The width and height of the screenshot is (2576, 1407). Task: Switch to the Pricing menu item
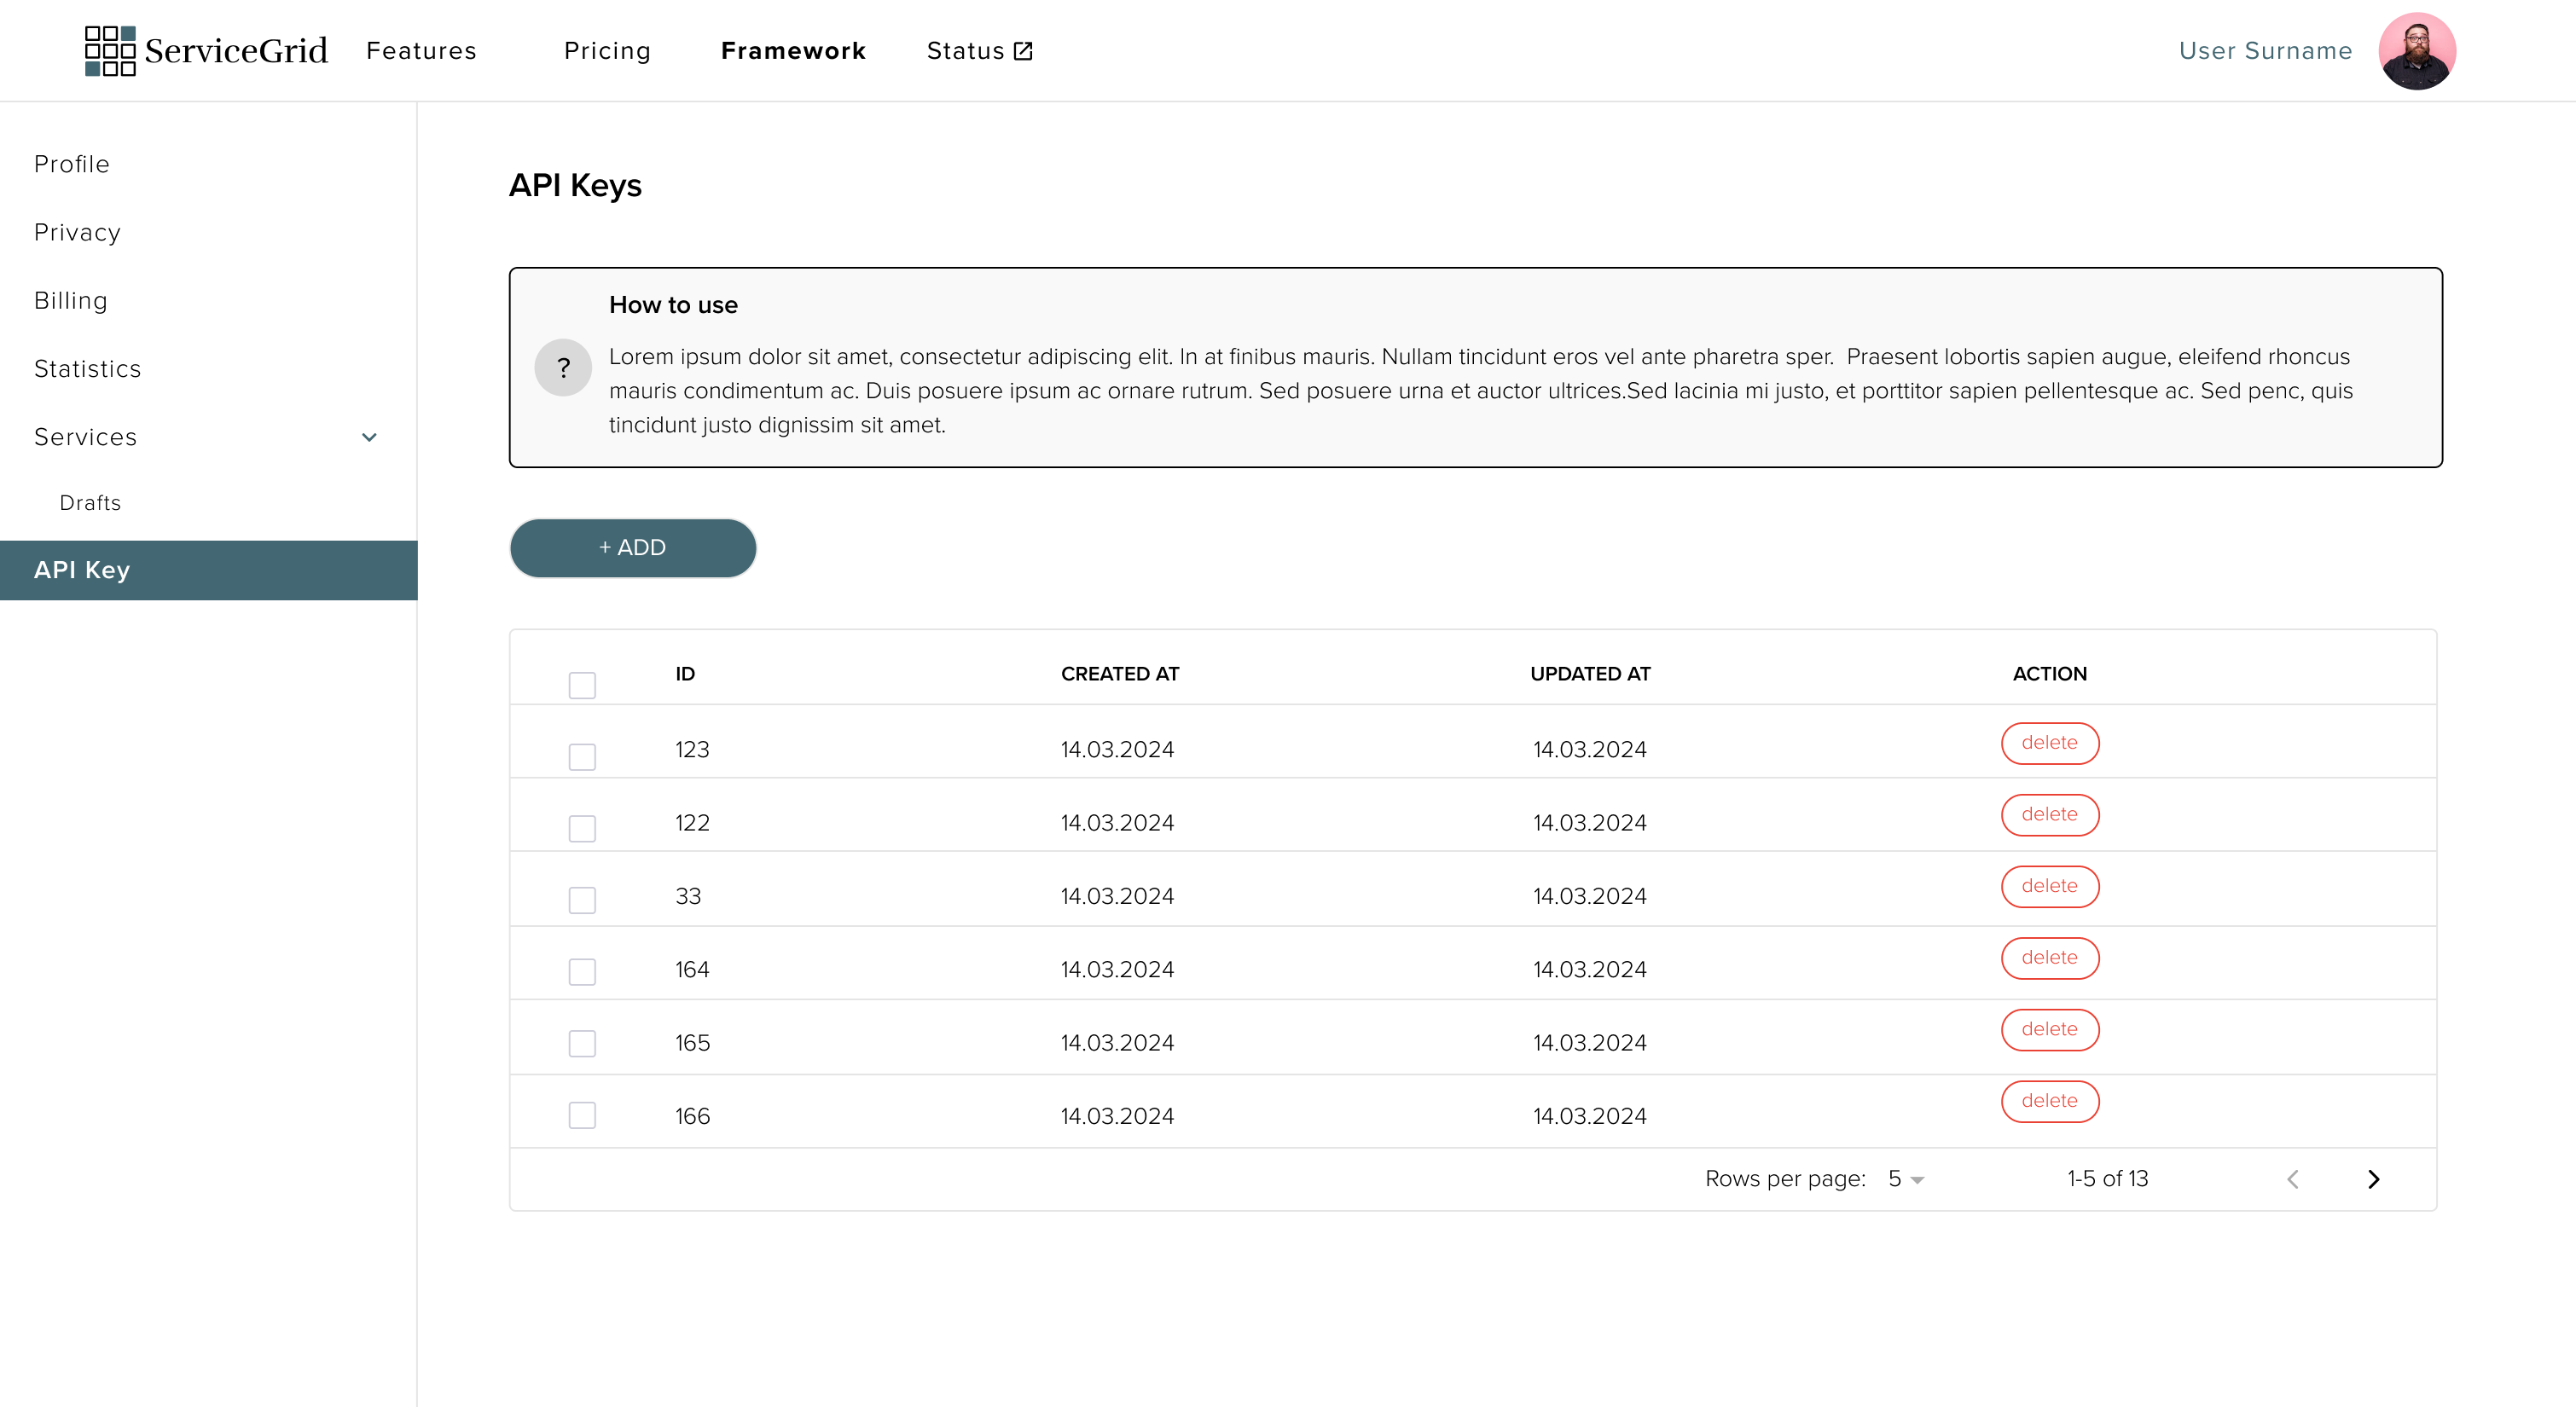(607, 50)
